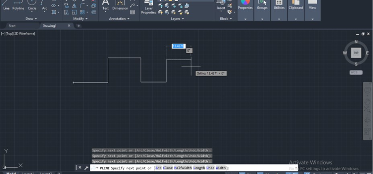Viewport: 373px width, 174px height.
Task: Switch to the Start tab
Action: tap(12, 26)
